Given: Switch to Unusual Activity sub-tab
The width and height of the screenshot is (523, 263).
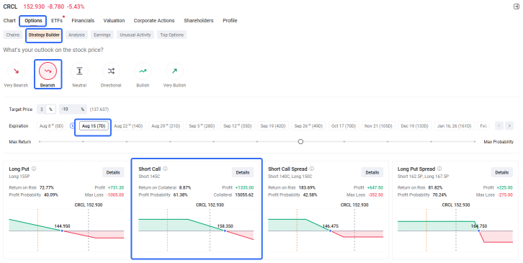Looking at the screenshot, I should point(135,35).
